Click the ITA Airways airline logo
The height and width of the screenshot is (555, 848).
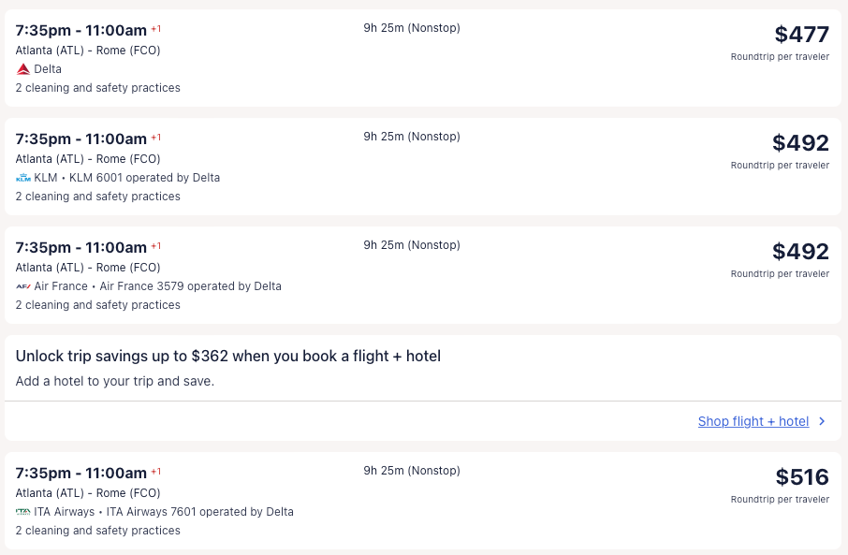[x=23, y=512]
